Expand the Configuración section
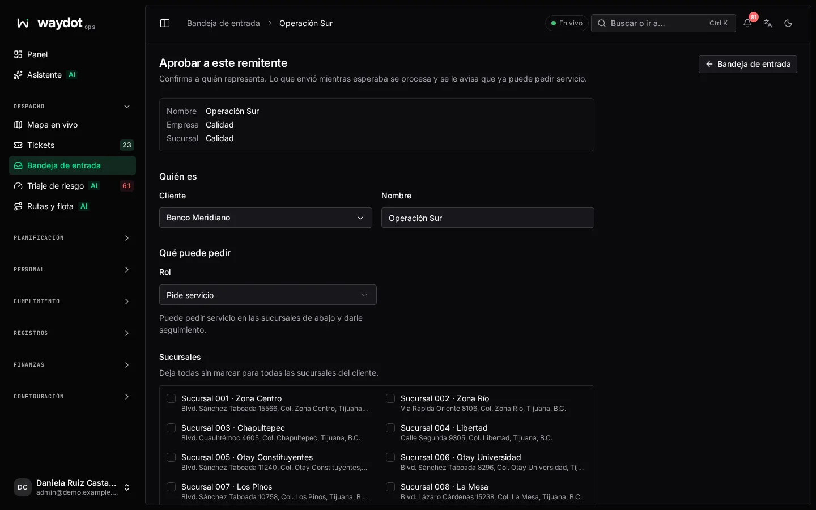816x510 pixels. tap(73, 397)
